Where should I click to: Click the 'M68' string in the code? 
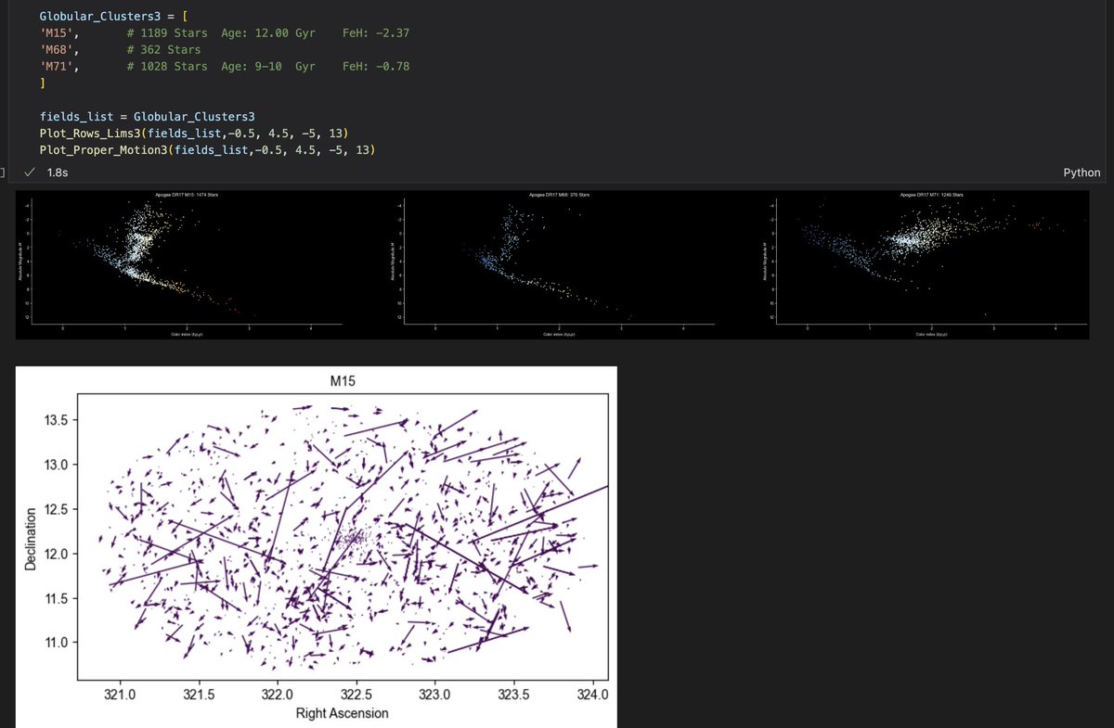(x=58, y=50)
